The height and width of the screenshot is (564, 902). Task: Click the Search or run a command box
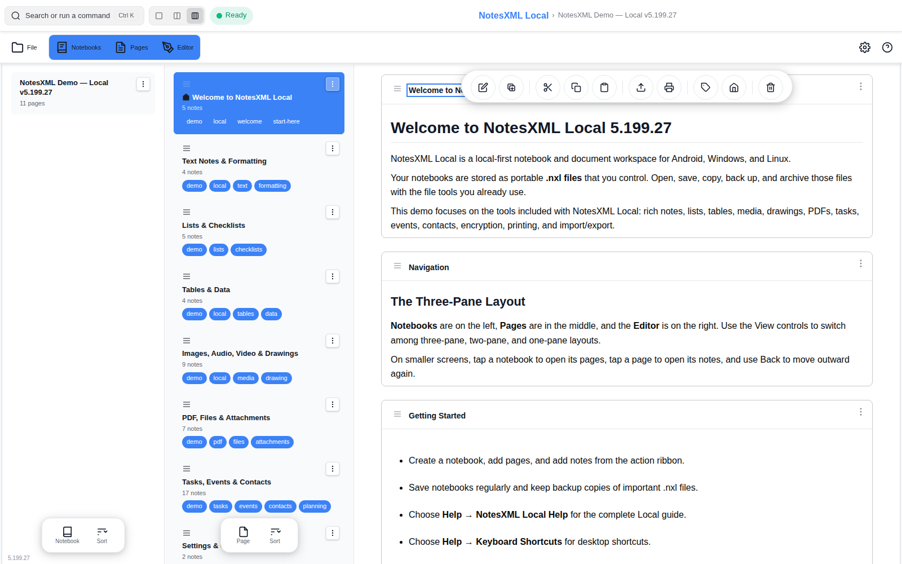click(x=74, y=16)
